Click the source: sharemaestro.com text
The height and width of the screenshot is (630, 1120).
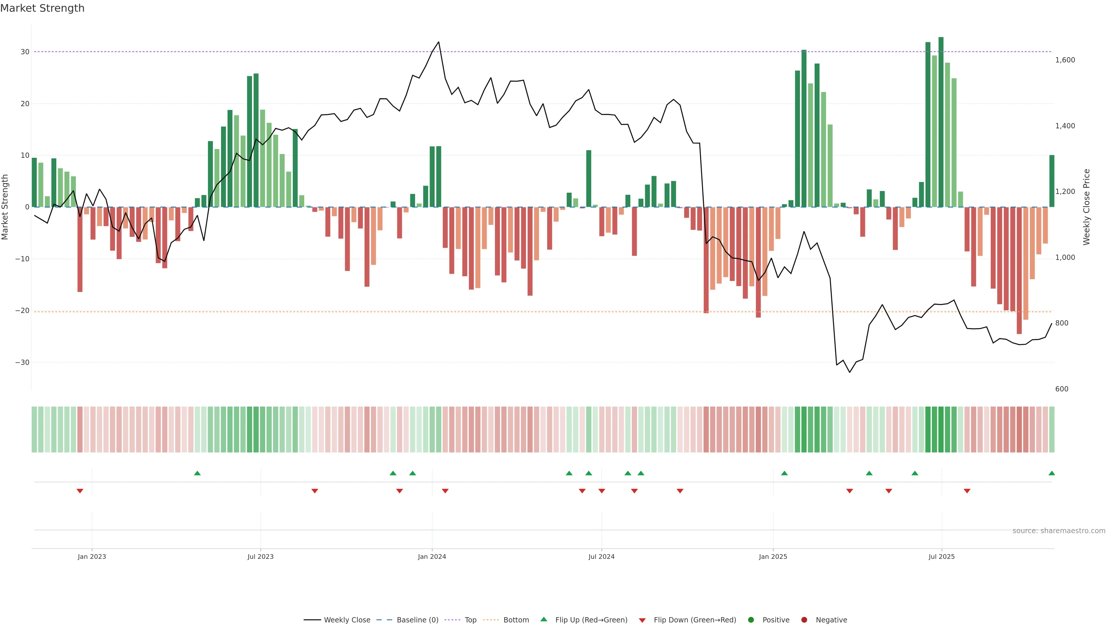pos(1059,531)
